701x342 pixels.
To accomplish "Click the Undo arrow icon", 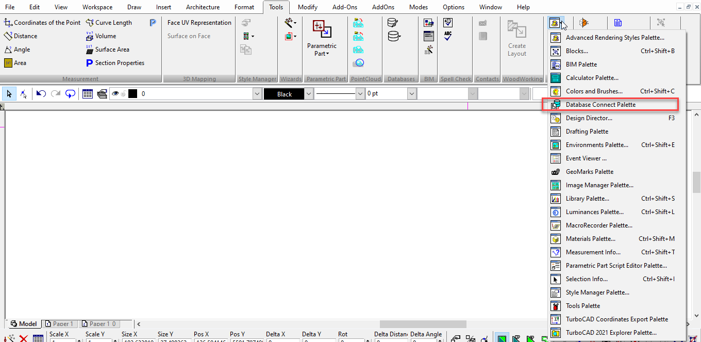I will [41, 94].
